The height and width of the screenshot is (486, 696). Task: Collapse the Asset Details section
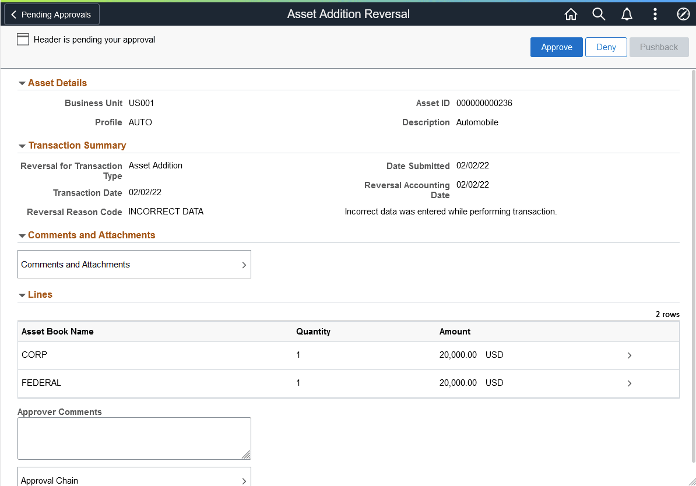click(x=22, y=82)
